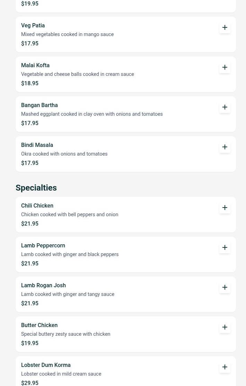
Task: Open Bangan Bartha item details
Action: click(39, 105)
